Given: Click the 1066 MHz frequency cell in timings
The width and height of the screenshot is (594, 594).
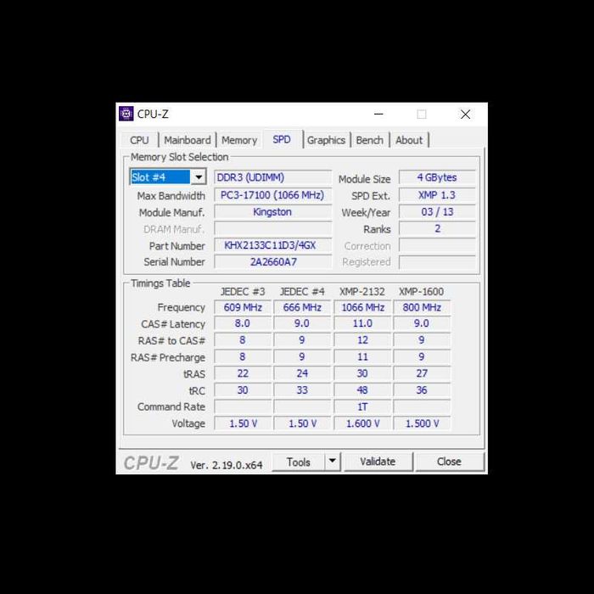Looking at the screenshot, I should click(x=362, y=307).
